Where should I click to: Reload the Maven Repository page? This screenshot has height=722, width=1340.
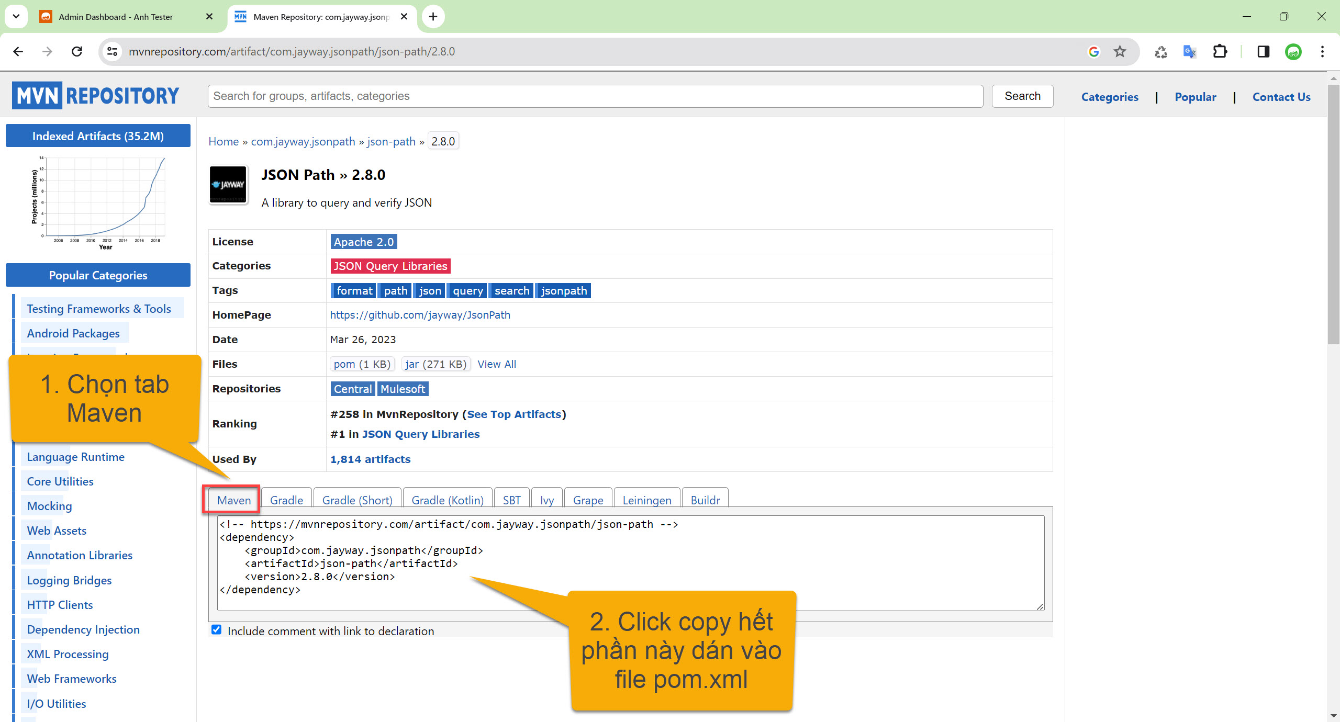point(77,51)
